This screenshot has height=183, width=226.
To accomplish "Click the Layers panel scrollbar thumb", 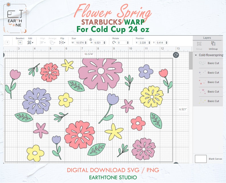I will point(191,61).
